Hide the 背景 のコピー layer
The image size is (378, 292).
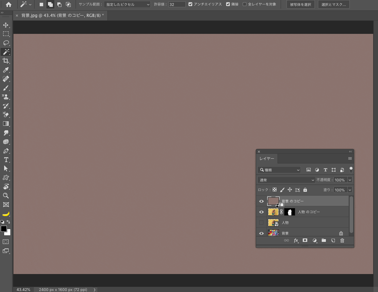261,201
